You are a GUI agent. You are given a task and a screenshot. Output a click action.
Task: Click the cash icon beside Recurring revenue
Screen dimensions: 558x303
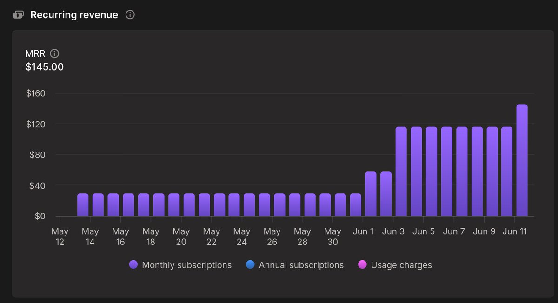click(x=18, y=15)
